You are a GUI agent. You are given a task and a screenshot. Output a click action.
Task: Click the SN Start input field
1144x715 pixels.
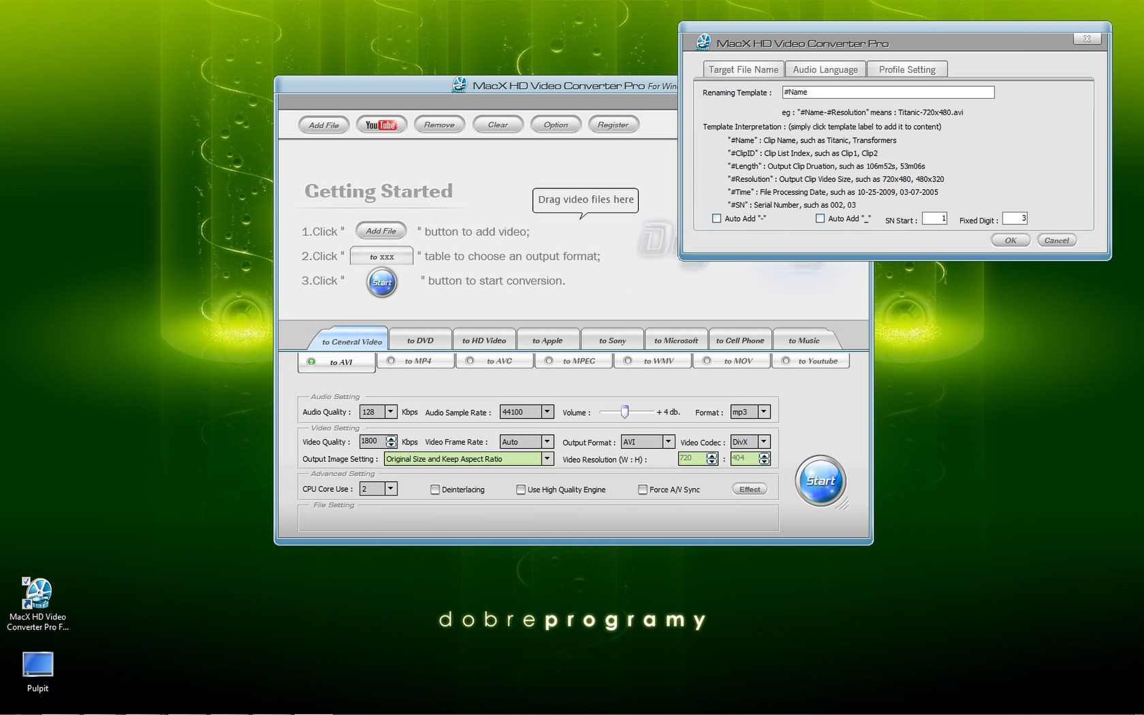pos(934,219)
